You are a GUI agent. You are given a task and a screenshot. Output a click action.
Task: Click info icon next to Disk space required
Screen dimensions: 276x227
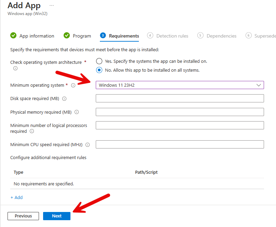64,99
